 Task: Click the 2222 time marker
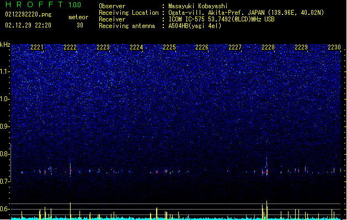70,47
